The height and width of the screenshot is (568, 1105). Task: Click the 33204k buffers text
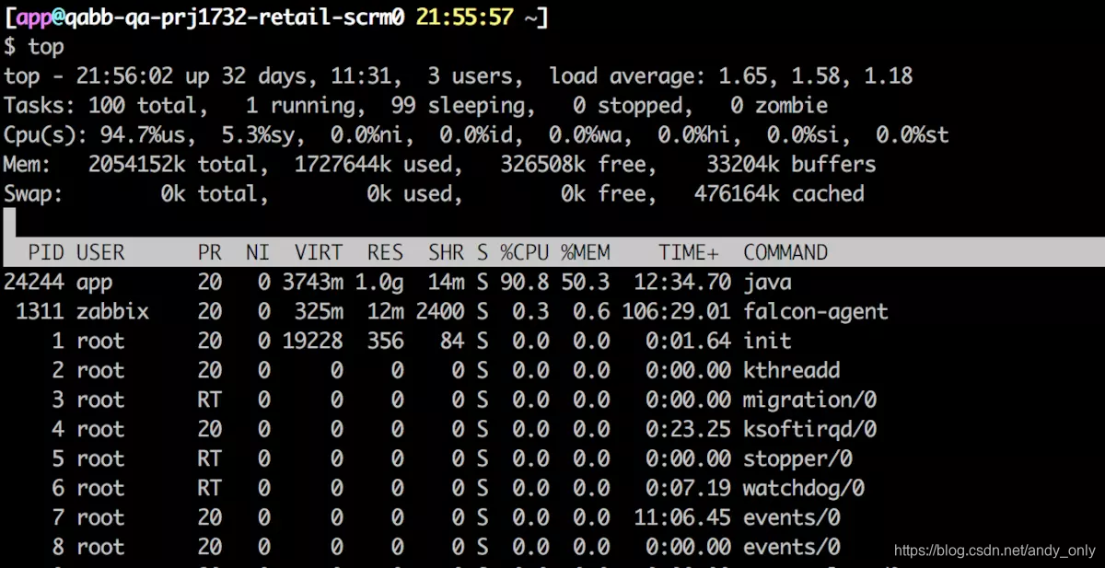pos(791,164)
